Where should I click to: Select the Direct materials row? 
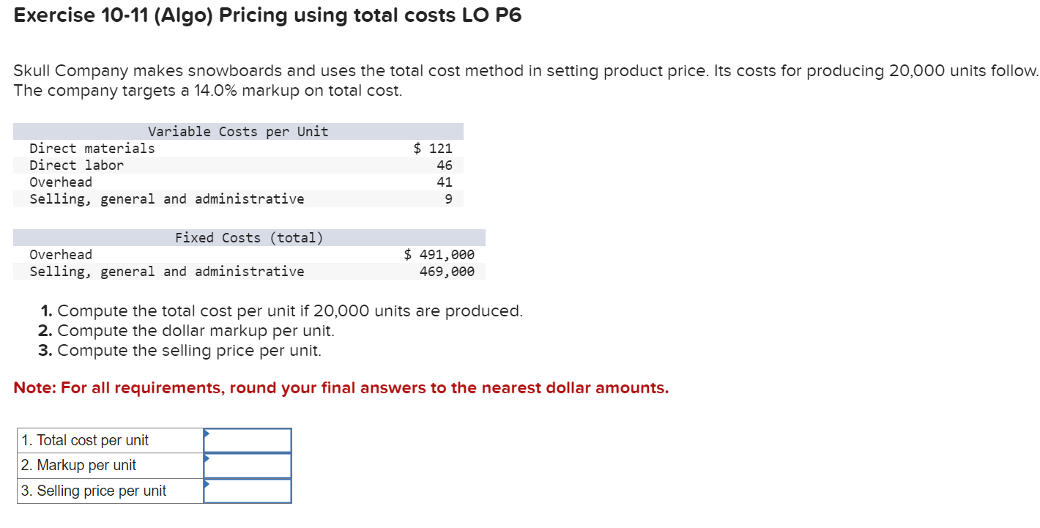coord(92,148)
